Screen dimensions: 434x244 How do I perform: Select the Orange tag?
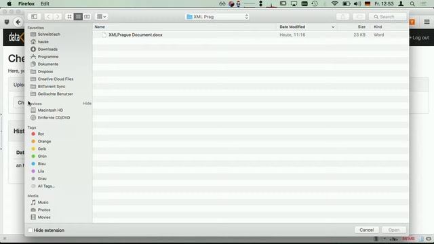[x=44, y=142]
